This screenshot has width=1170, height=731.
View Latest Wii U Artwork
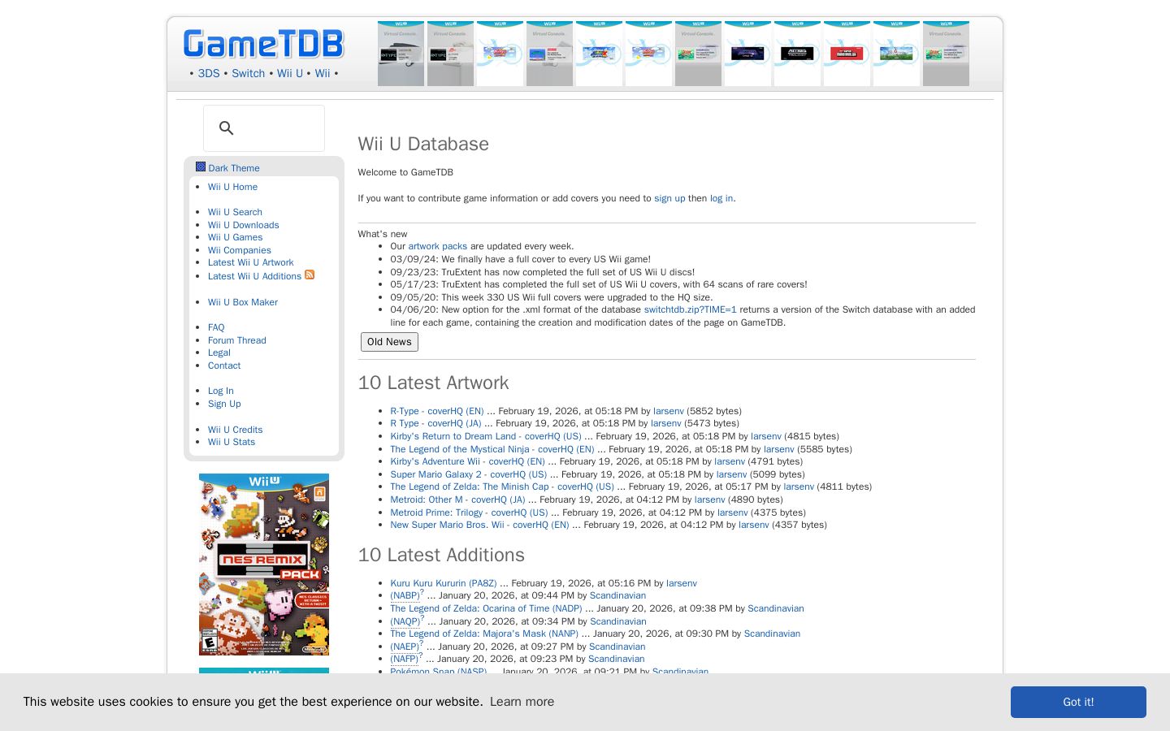tap(250, 262)
